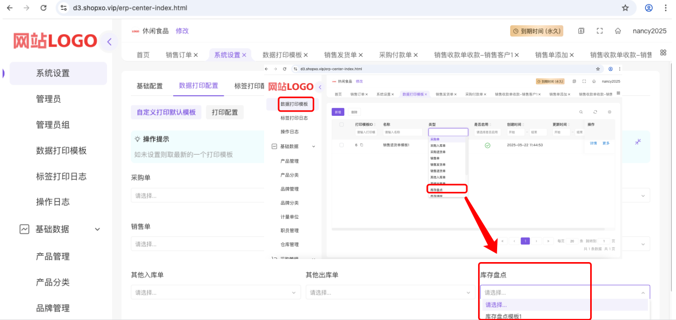Collapse the open 库存盘点 dropdown field

[x=565, y=293]
